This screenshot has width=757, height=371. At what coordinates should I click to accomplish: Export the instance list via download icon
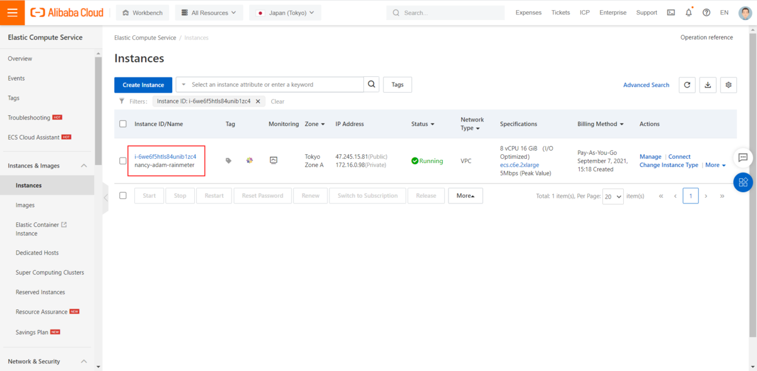708,85
